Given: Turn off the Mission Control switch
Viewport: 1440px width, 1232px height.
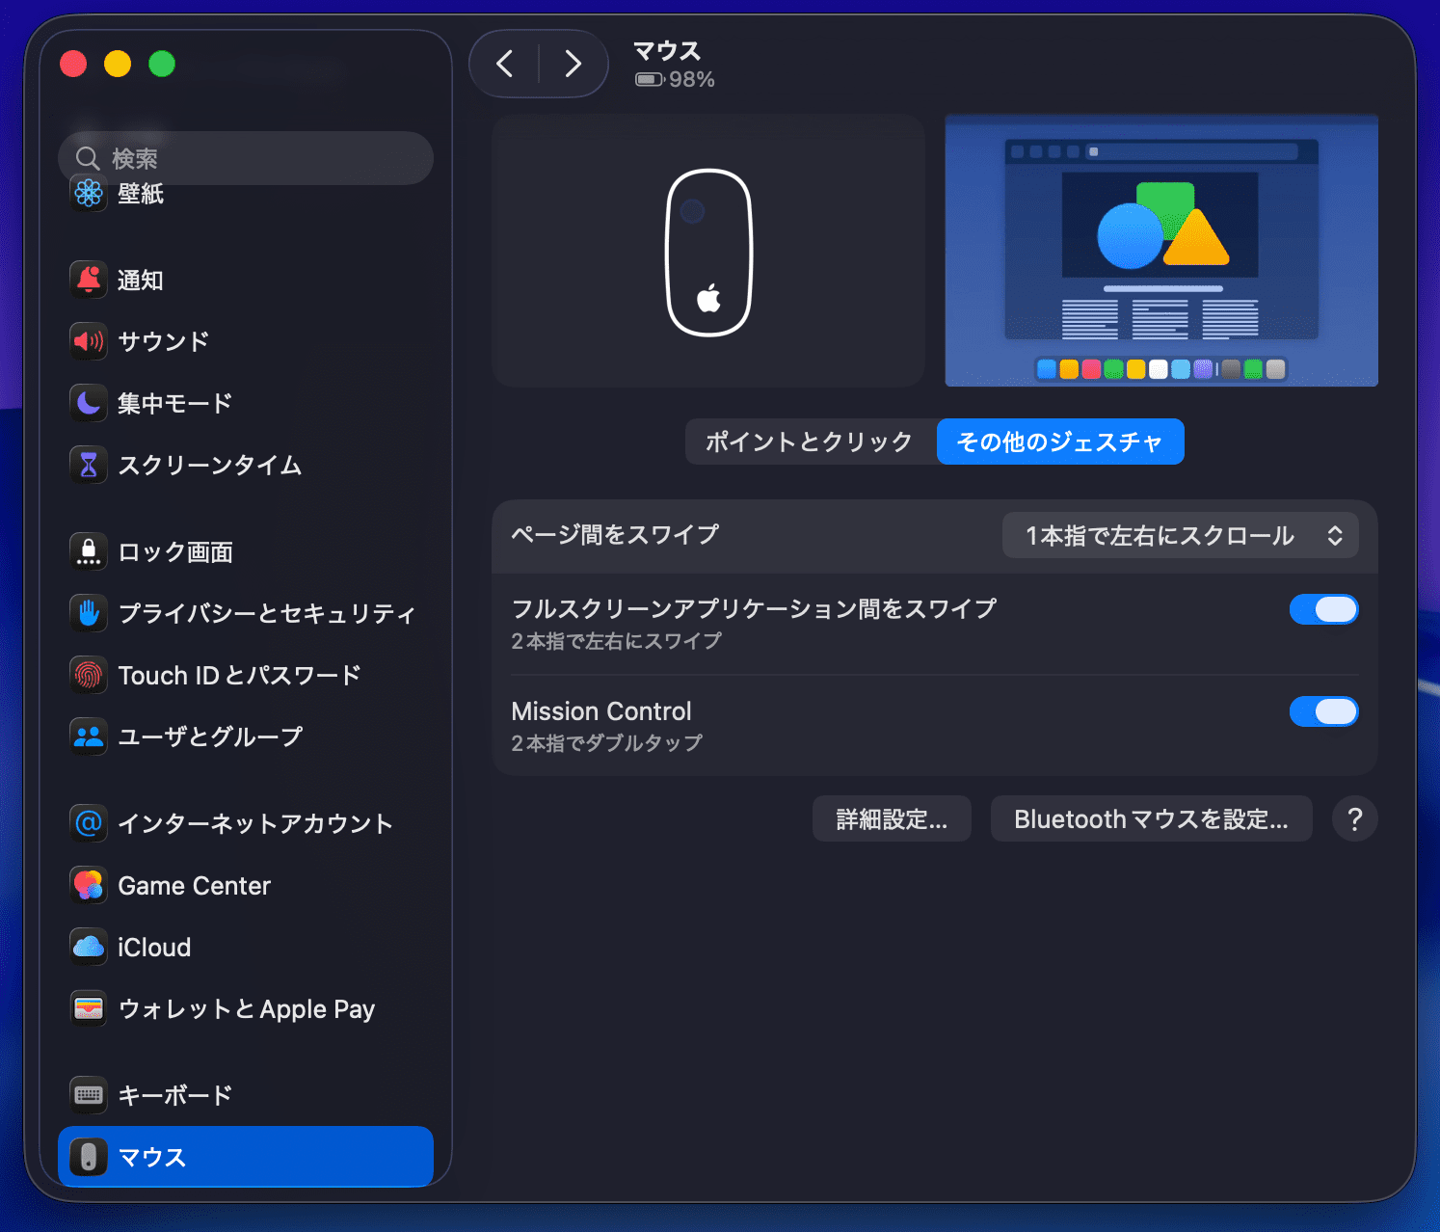Looking at the screenshot, I should [x=1323, y=711].
